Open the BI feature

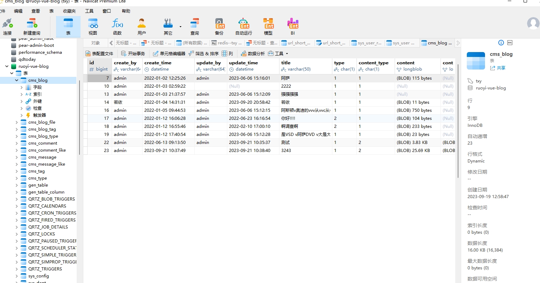(x=293, y=27)
